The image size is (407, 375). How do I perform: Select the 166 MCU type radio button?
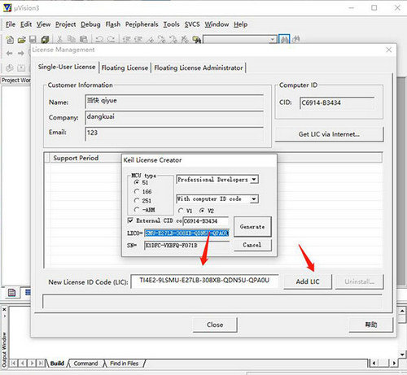(137, 191)
